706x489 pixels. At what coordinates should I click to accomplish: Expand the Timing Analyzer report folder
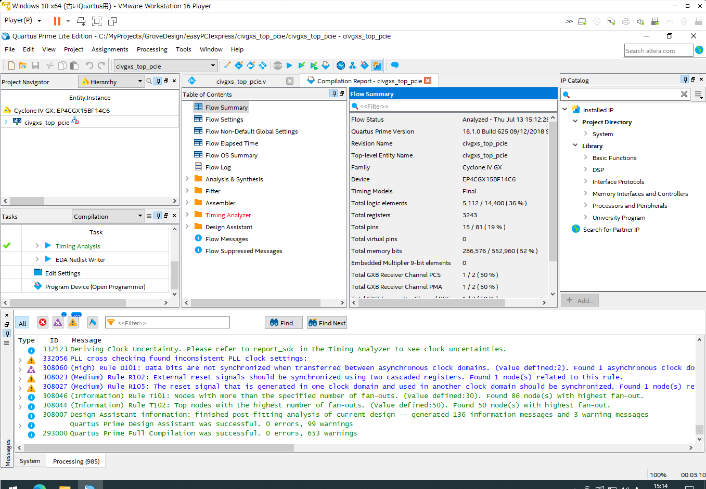pos(187,214)
